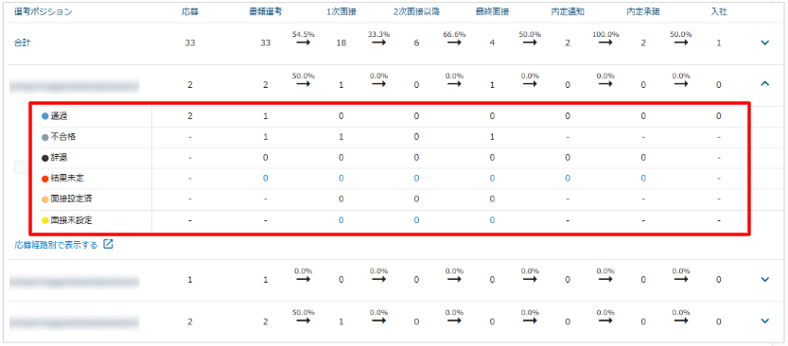
Task: Click the 18 value under 1次面接 in 合計
Action: (x=341, y=43)
